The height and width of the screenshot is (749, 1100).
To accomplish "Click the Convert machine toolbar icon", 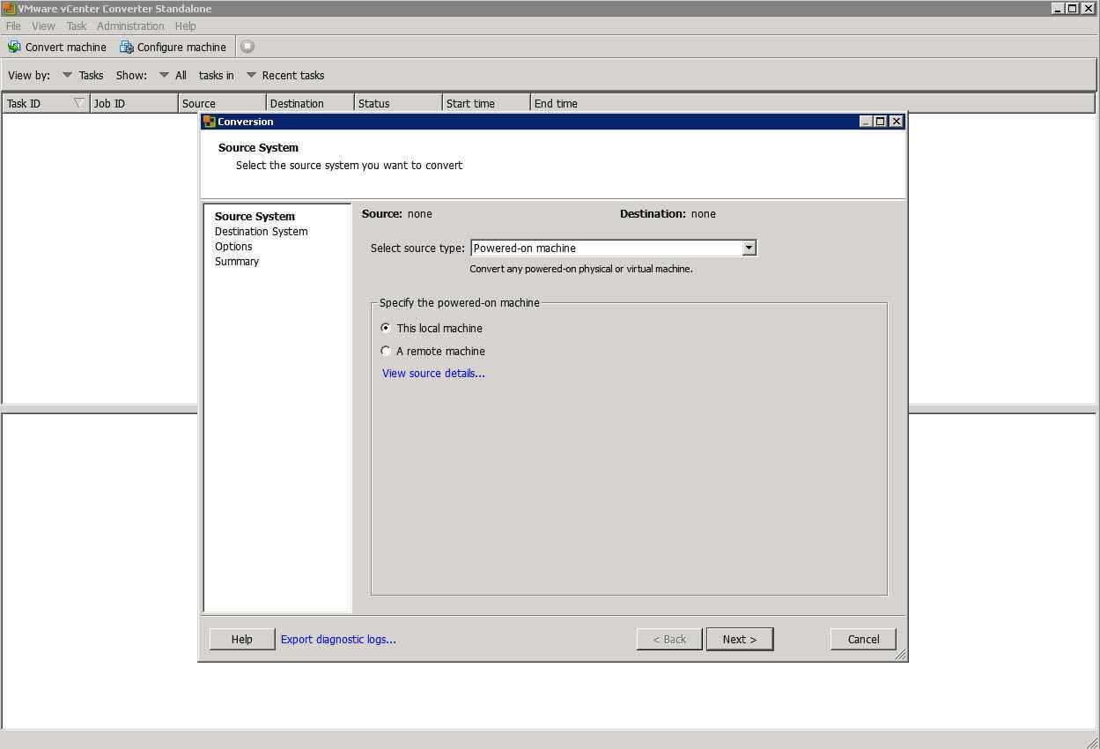I will coord(14,47).
